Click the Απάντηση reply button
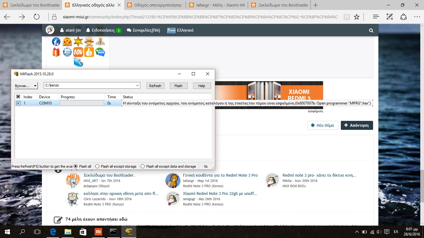Screen dimensions: 424x238 pos(357,125)
